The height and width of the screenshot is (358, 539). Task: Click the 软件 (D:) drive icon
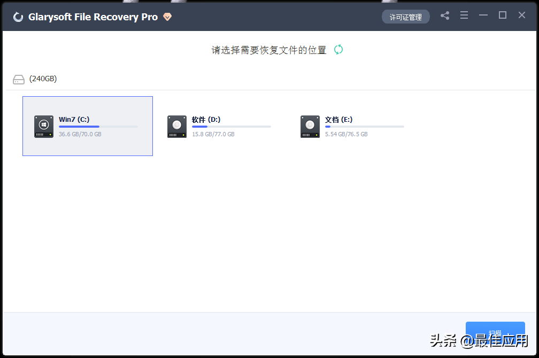(176, 127)
